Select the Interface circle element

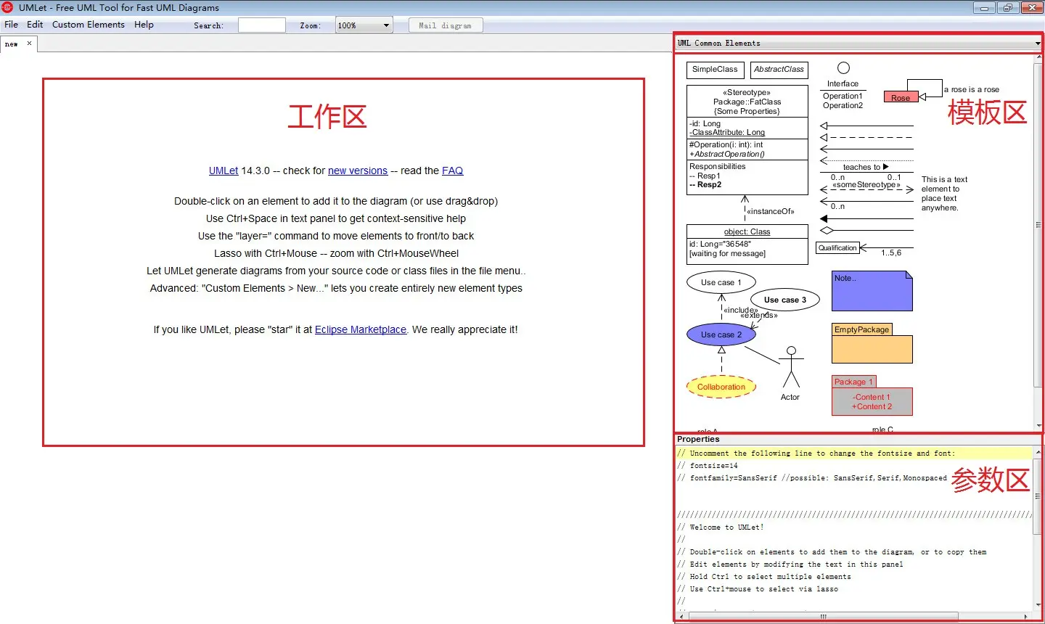pyautogui.click(x=843, y=68)
